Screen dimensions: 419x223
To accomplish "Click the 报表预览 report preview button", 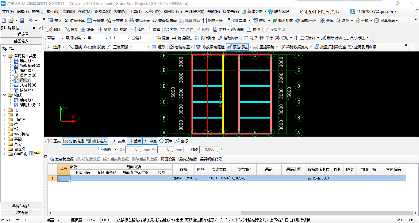I will pyautogui.click(x=21, y=212).
